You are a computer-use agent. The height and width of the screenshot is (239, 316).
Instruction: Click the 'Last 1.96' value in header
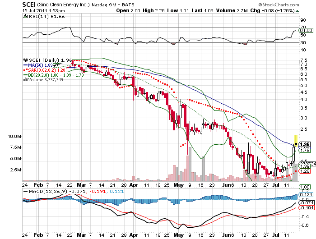(202, 10)
